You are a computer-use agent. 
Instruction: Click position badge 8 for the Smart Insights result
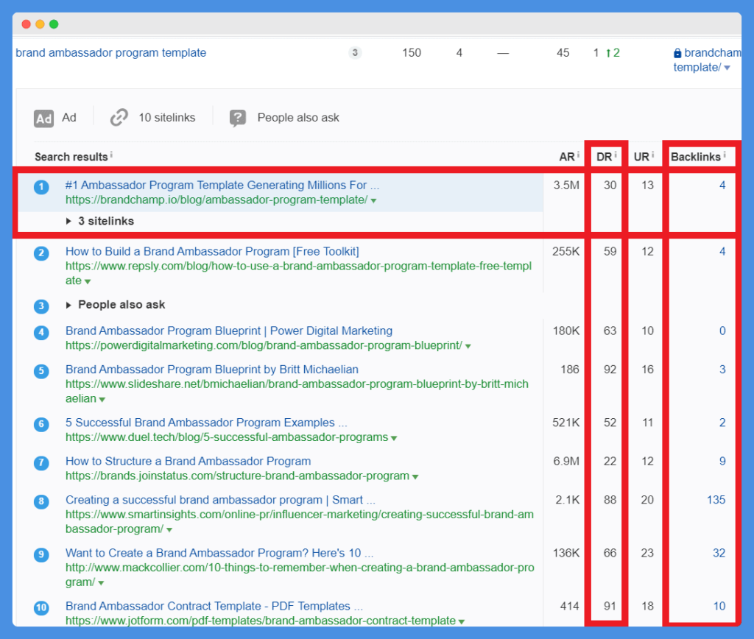point(41,501)
